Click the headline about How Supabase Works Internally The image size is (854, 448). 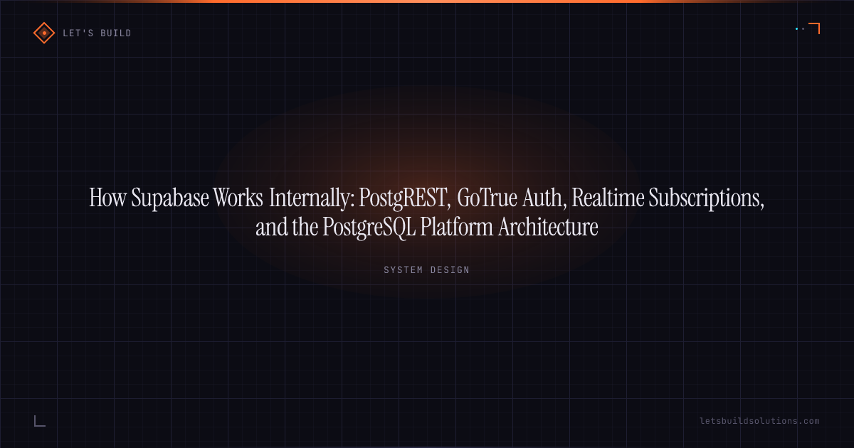[427, 212]
